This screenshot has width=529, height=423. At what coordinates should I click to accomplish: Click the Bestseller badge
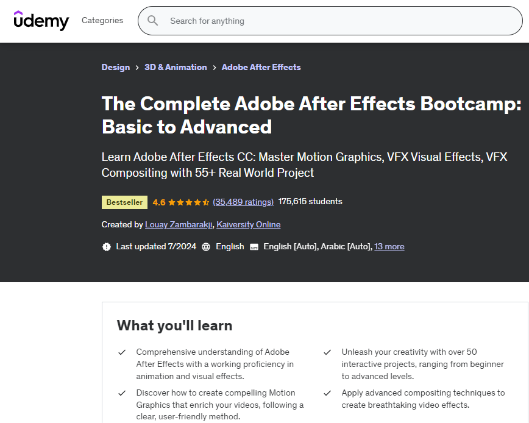[124, 202]
